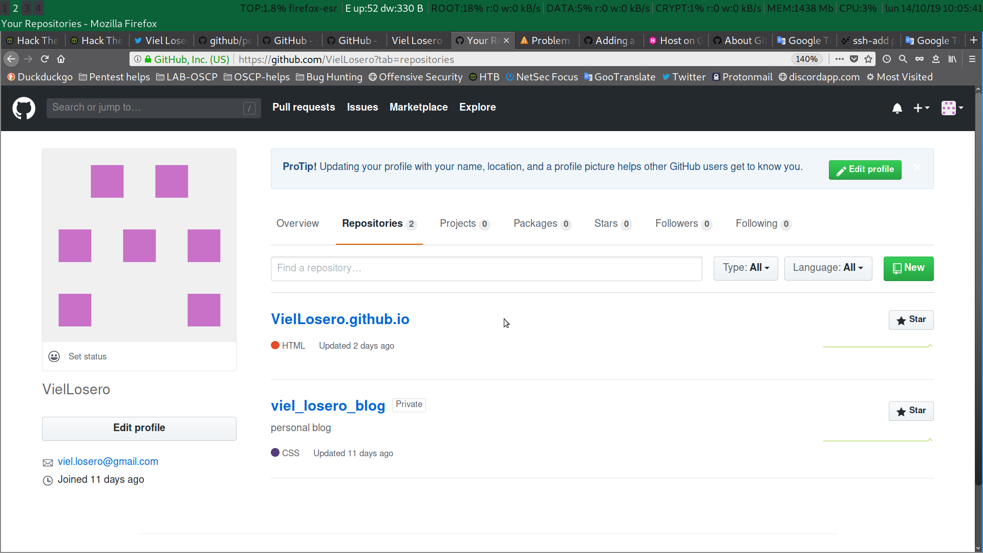Image resolution: width=983 pixels, height=553 pixels.
Task: Open the Twitter bookmark
Action: coord(683,77)
